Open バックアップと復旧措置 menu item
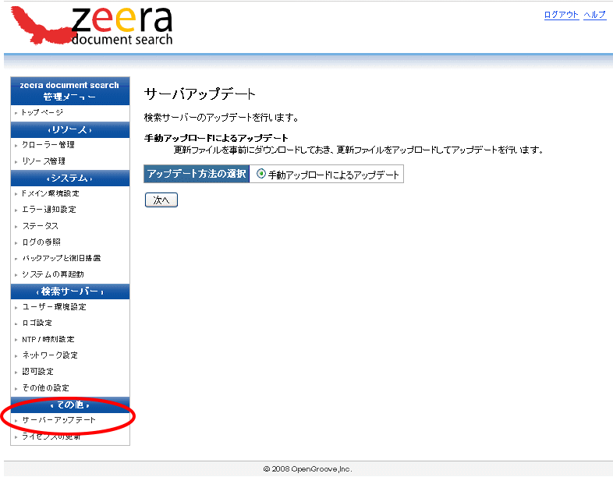This screenshot has width=613, height=477. coord(62,258)
